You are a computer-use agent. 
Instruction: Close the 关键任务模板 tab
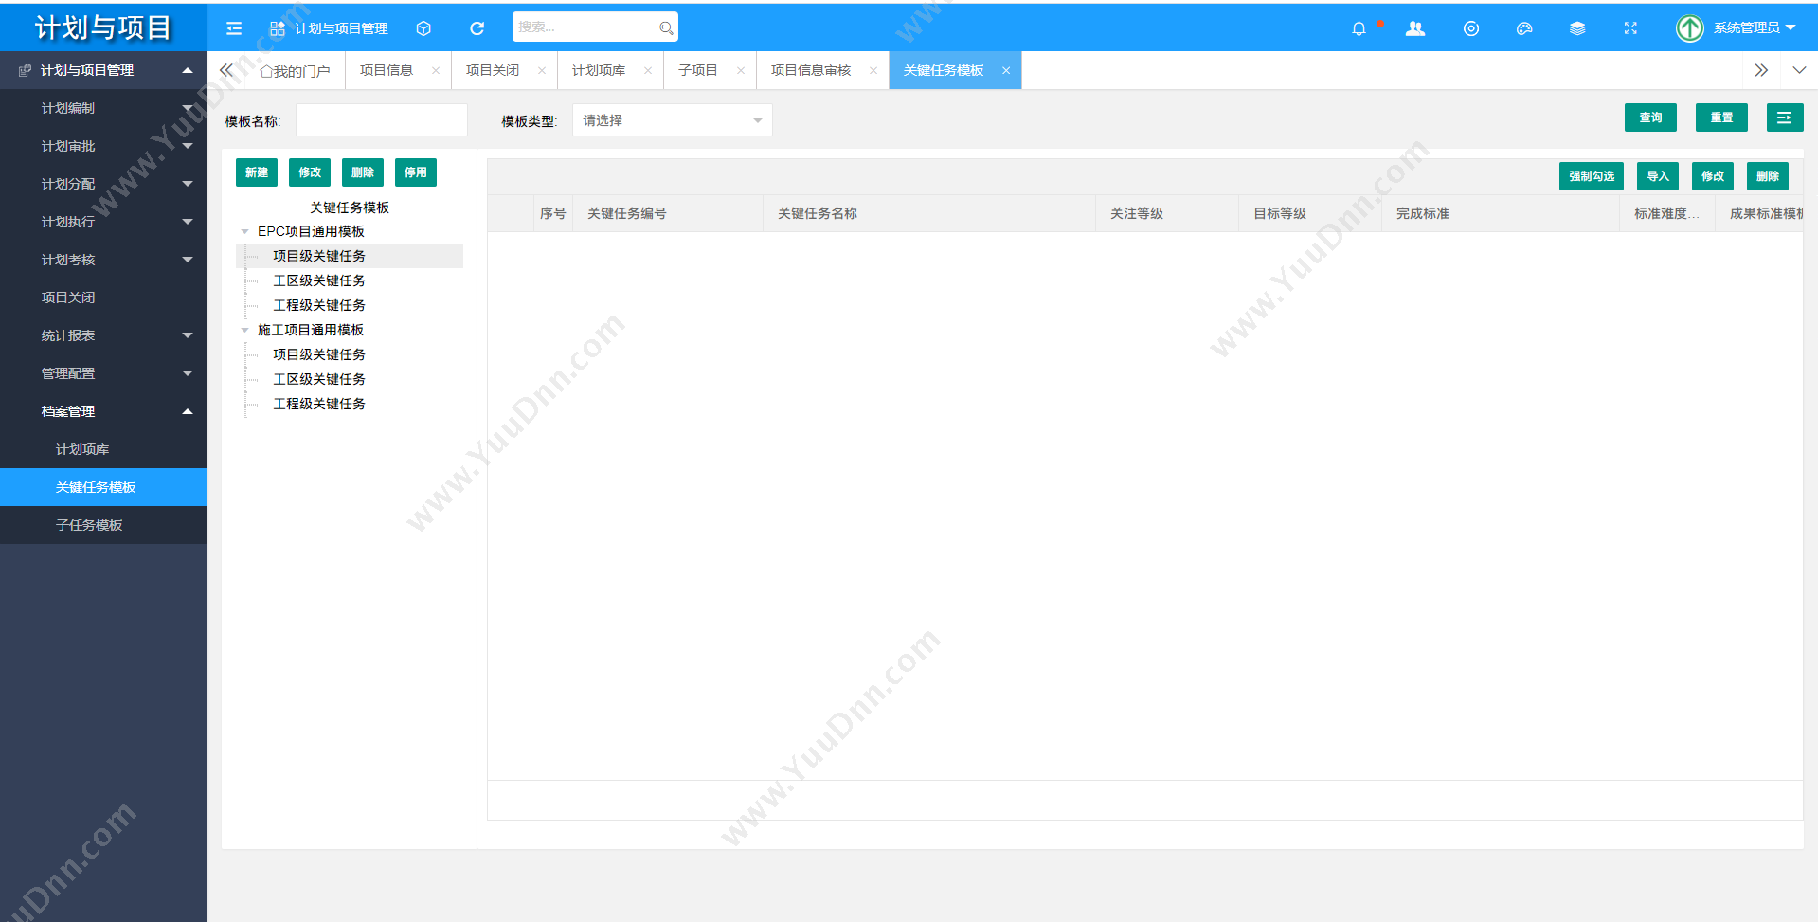tap(1005, 70)
